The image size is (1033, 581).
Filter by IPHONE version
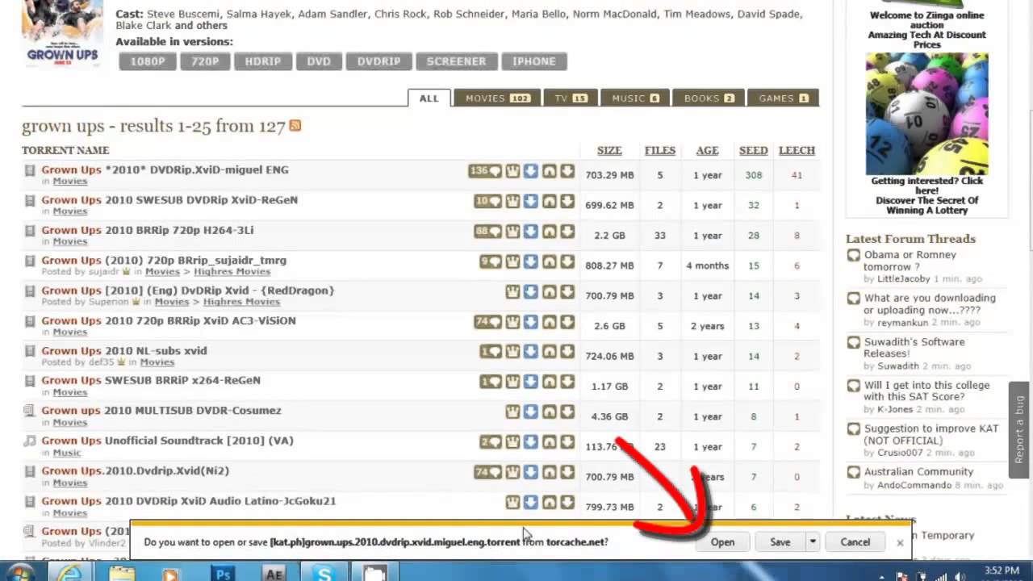[534, 61]
